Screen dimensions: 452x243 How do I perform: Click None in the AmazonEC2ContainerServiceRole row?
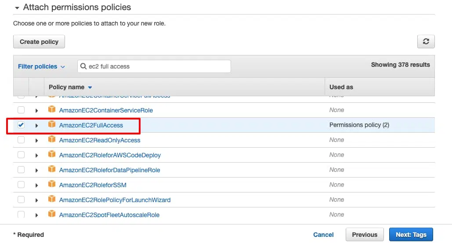click(336, 110)
